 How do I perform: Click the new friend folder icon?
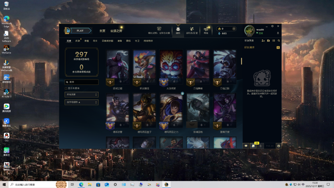click(x=268, y=41)
